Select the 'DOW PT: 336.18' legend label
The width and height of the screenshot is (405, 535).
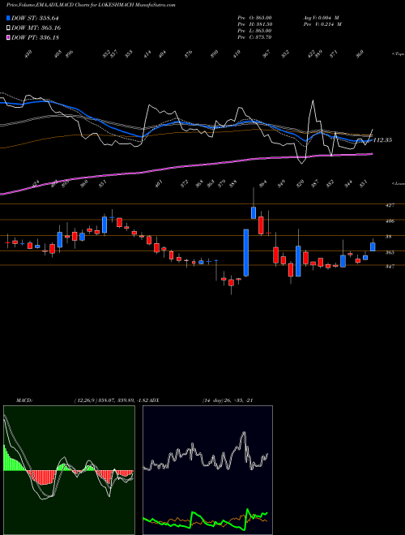[35, 37]
